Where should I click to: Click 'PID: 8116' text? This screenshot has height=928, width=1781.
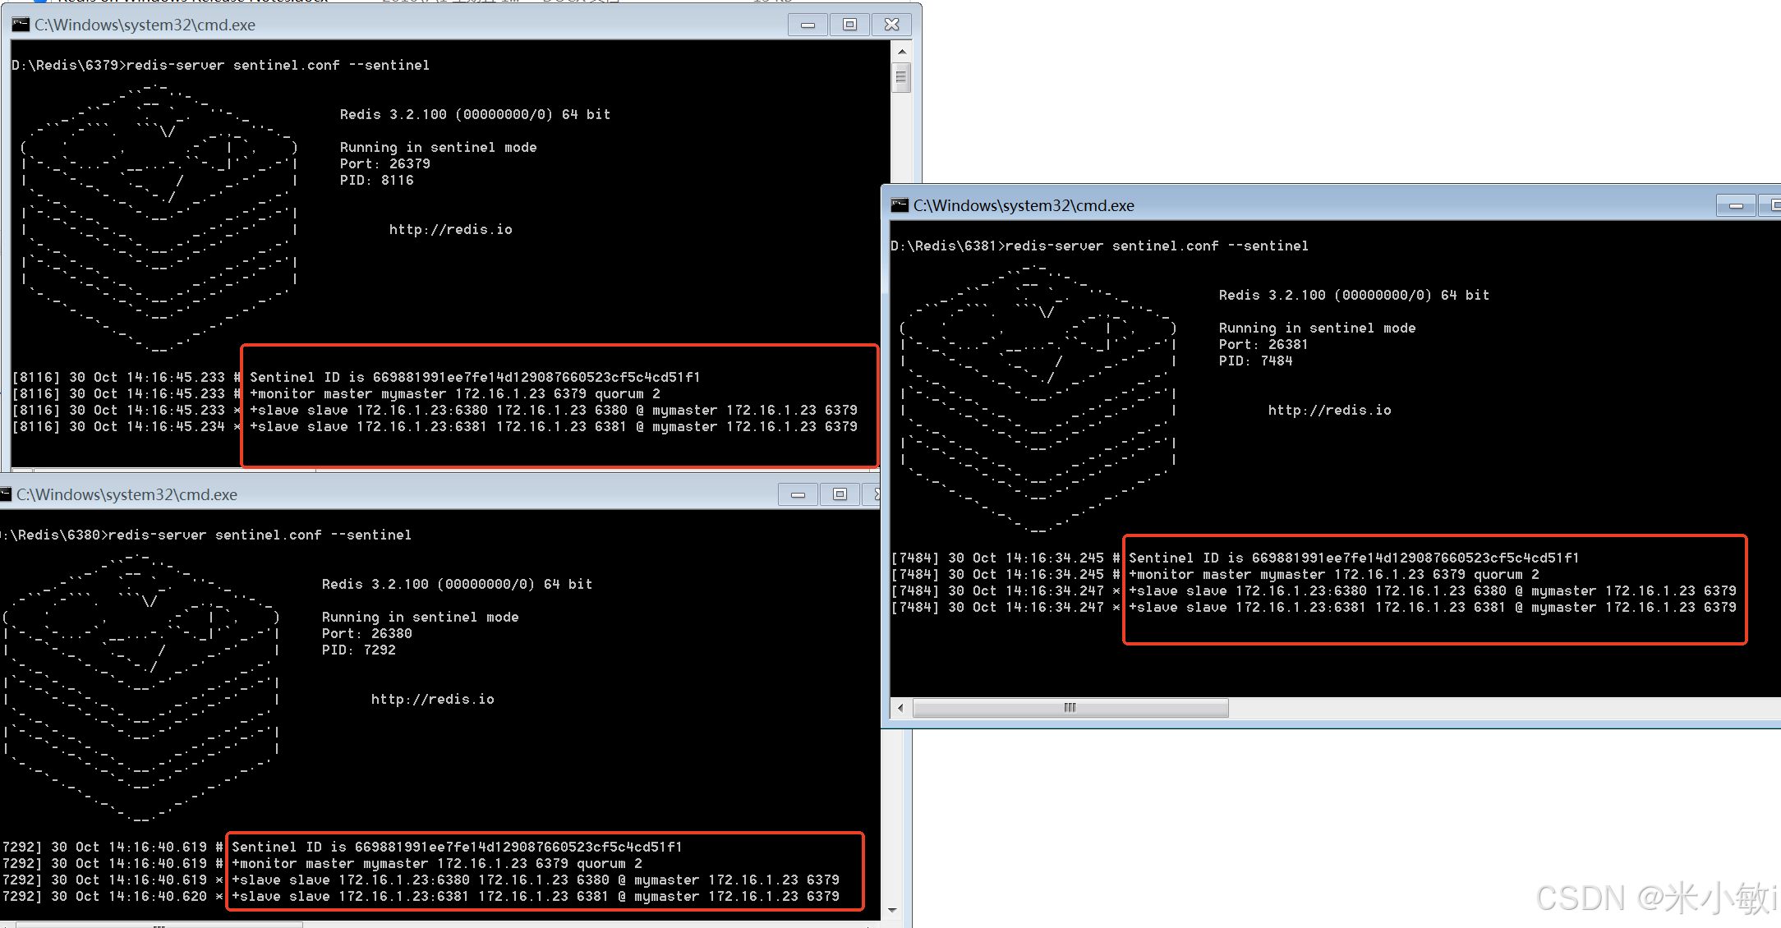(377, 180)
